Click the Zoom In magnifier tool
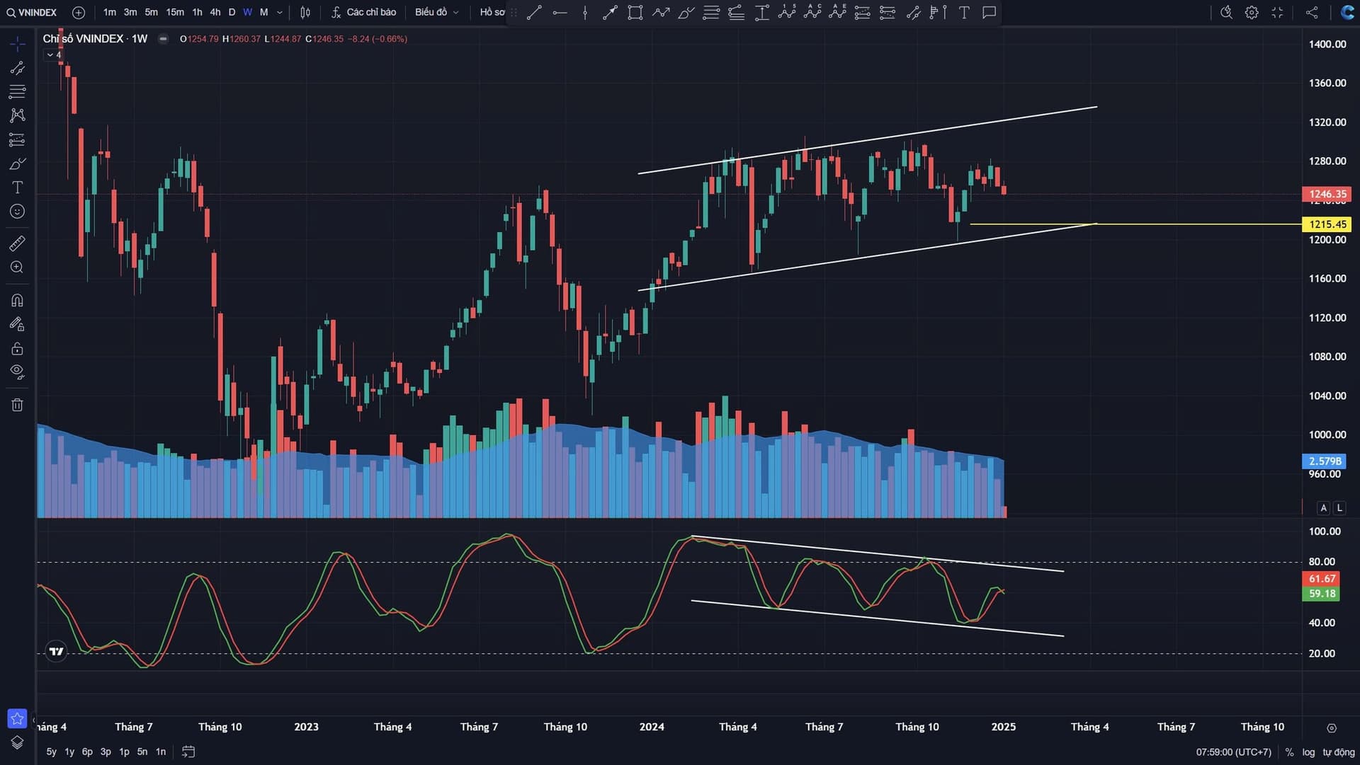 [17, 268]
